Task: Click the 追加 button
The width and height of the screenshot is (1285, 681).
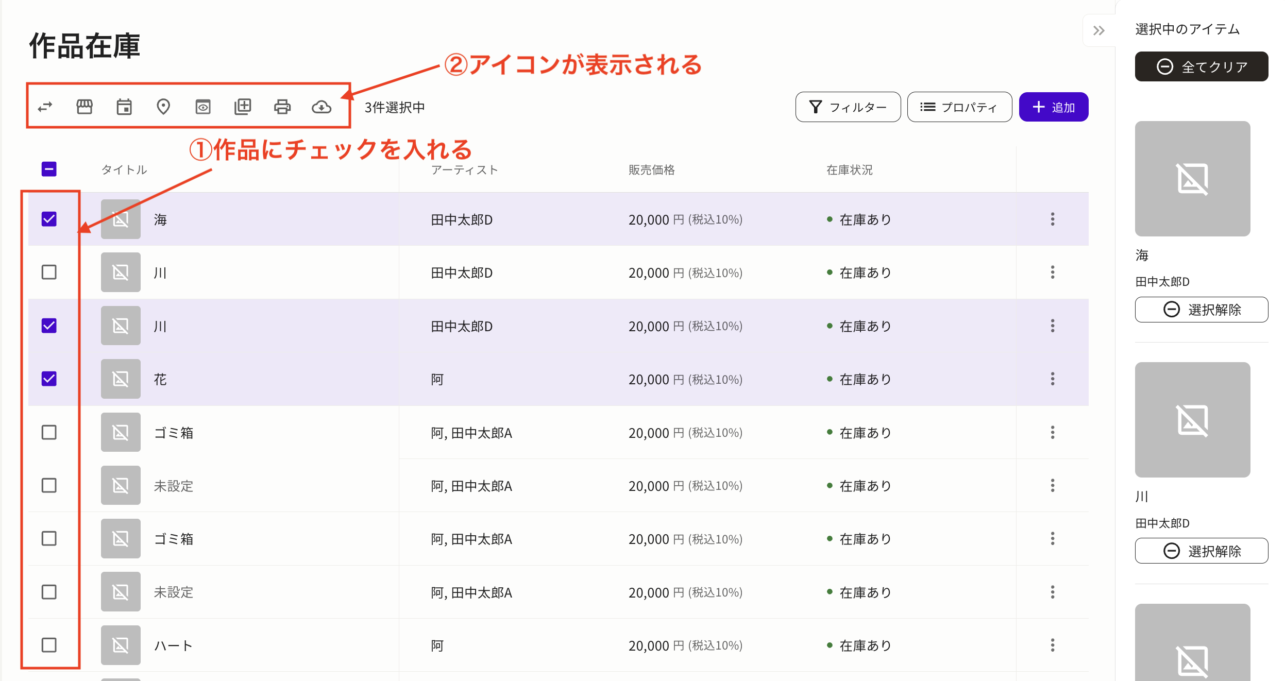Action: [x=1053, y=107]
